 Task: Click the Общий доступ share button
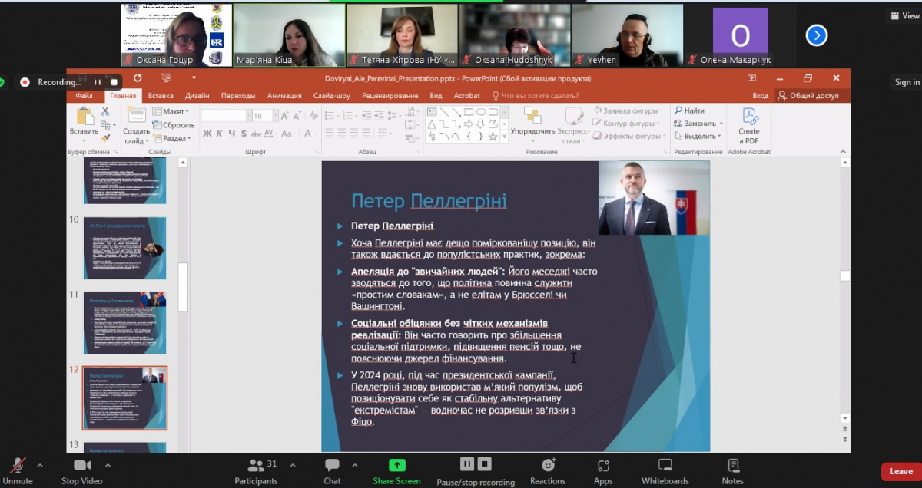808,96
